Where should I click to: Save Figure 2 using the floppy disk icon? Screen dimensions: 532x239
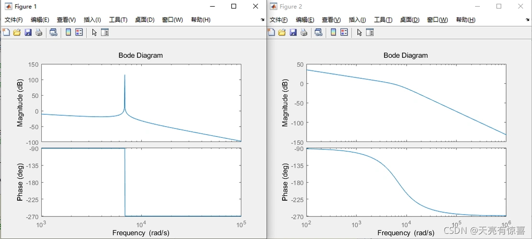coord(293,33)
